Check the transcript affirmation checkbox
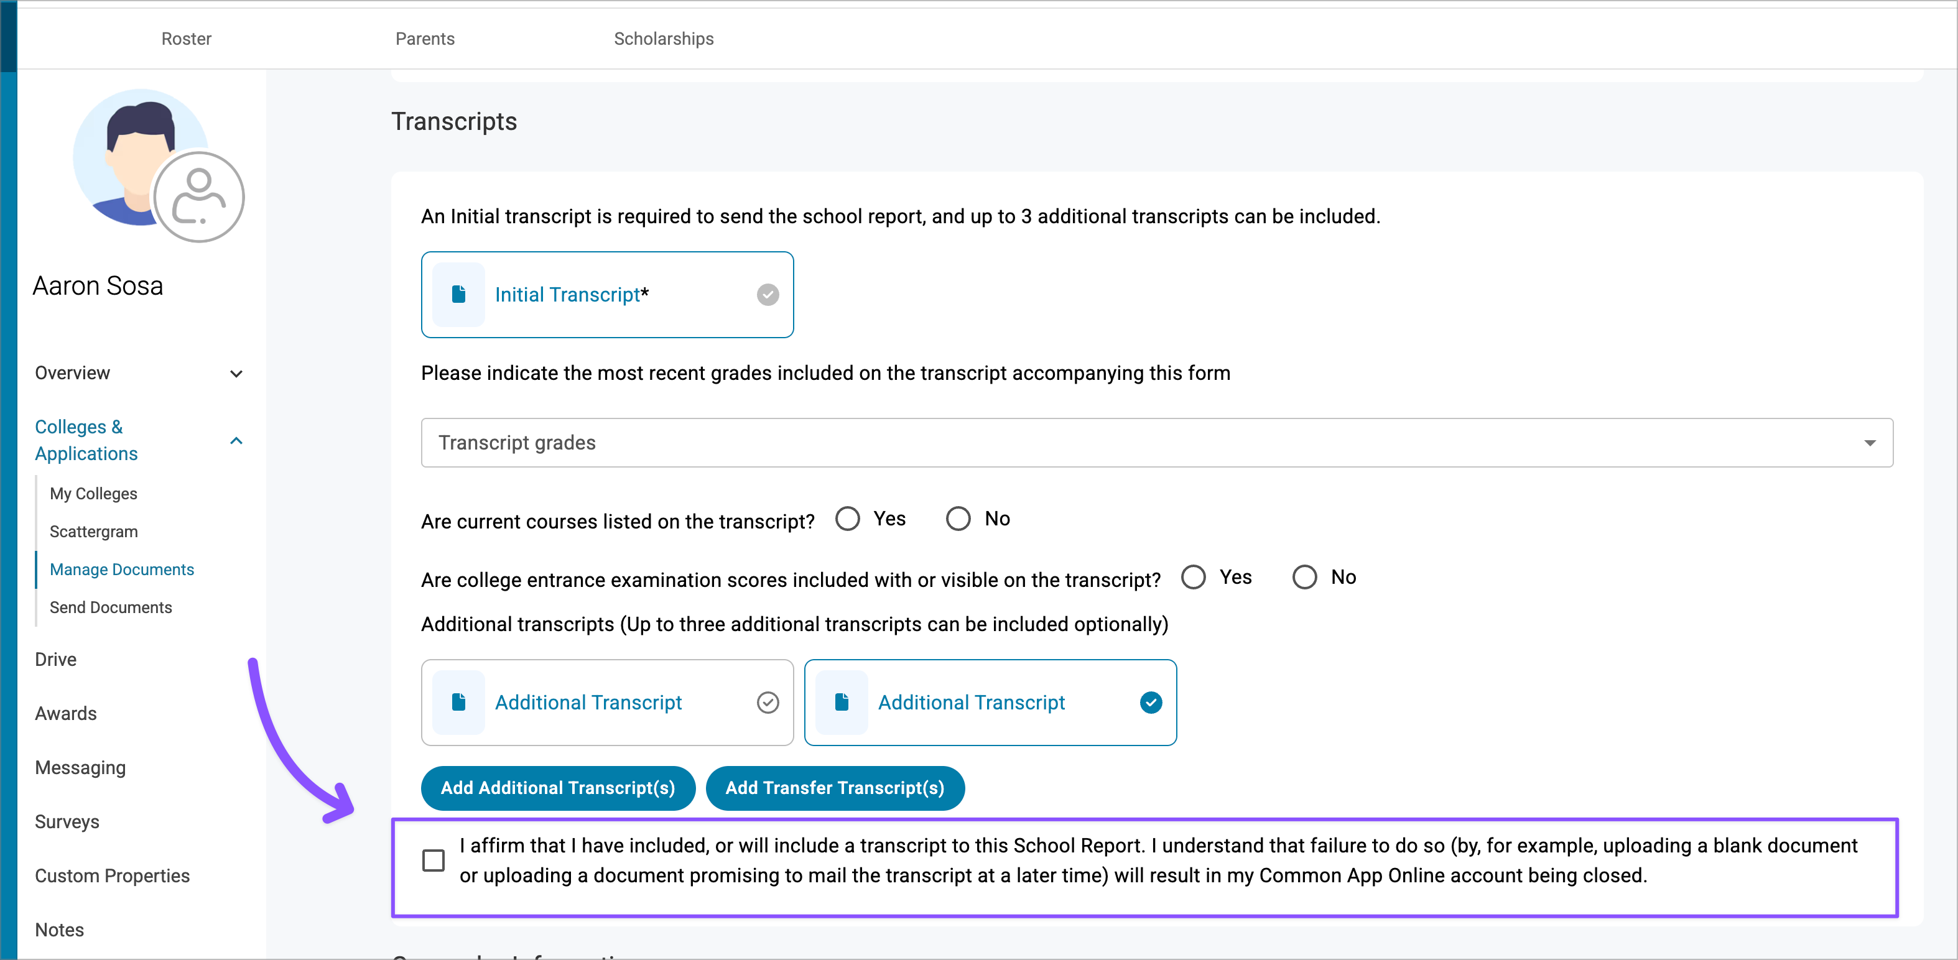This screenshot has width=1958, height=960. coord(434,860)
